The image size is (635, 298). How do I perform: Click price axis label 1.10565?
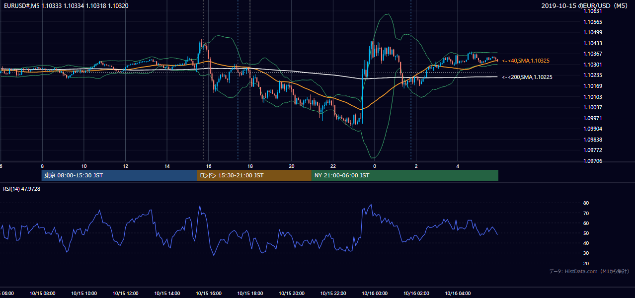click(593, 22)
